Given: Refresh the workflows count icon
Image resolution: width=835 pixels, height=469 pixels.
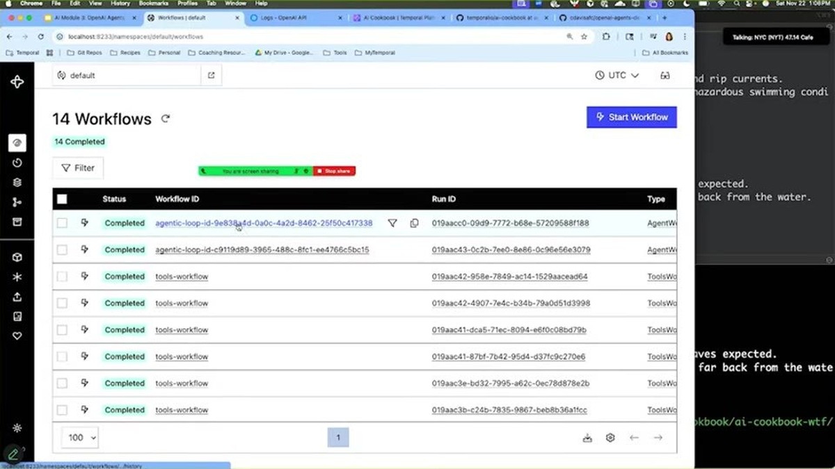Looking at the screenshot, I should (x=166, y=119).
